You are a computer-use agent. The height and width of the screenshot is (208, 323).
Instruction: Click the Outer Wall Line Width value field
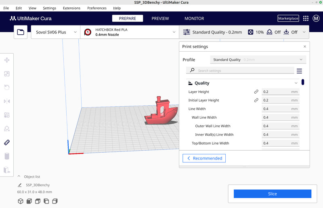(280, 126)
